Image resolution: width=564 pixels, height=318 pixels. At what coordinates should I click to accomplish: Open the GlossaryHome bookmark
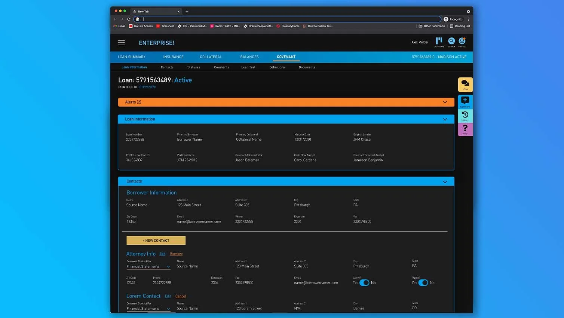[x=288, y=26]
